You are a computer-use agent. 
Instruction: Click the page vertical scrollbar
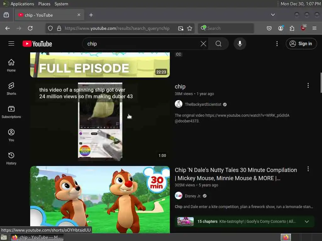pos(321,83)
